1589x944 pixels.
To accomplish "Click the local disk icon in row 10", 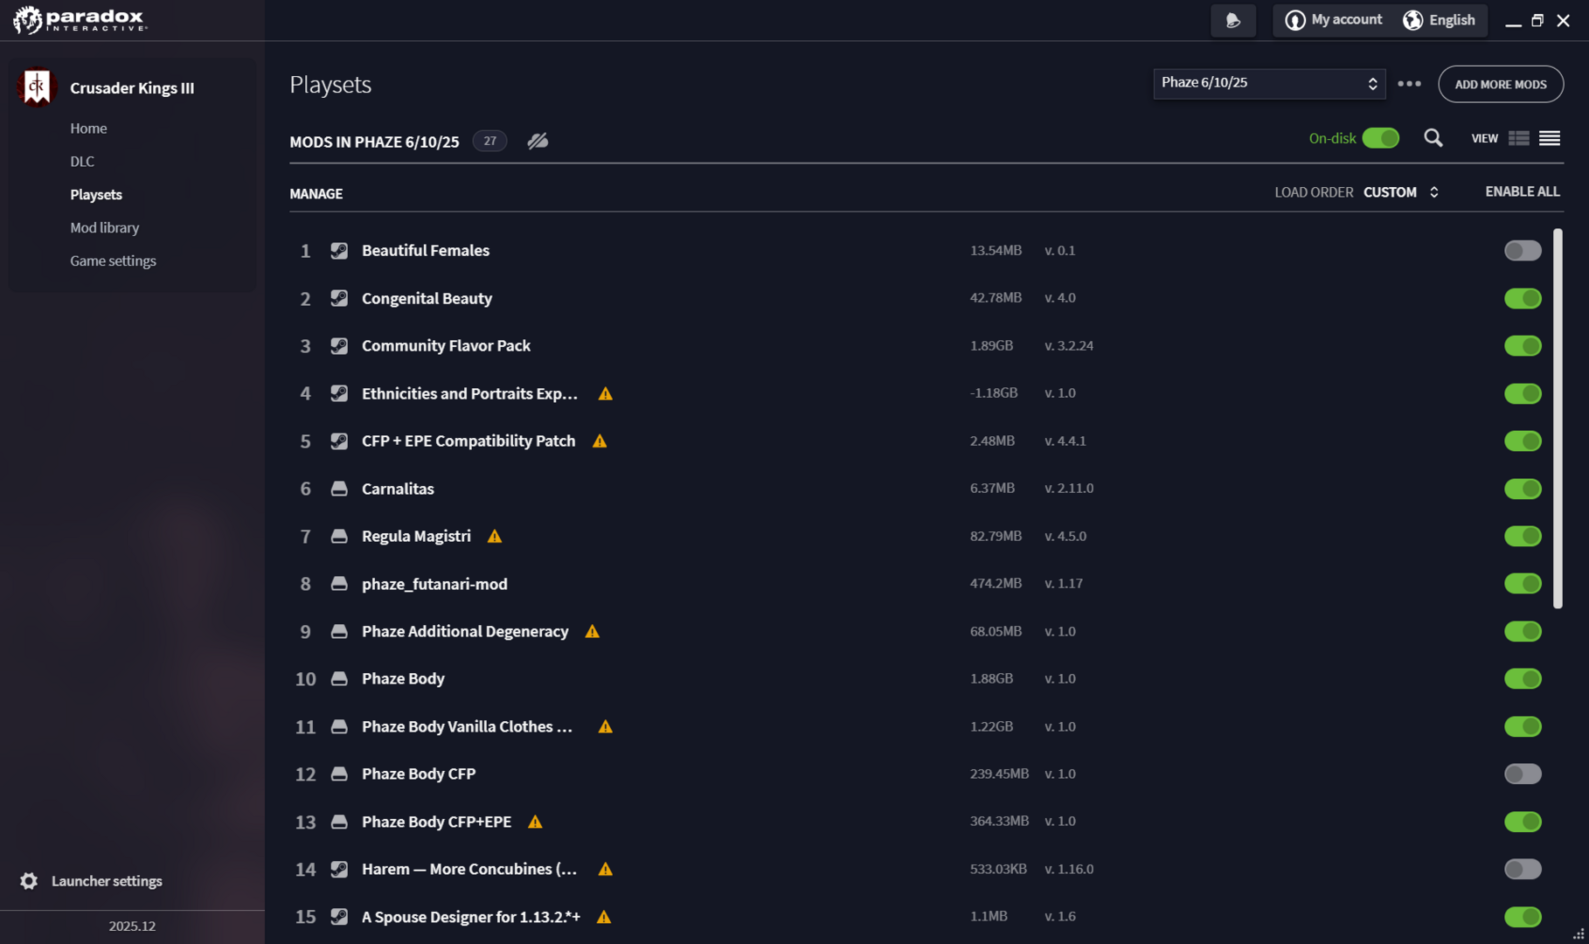I will point(339,679).
